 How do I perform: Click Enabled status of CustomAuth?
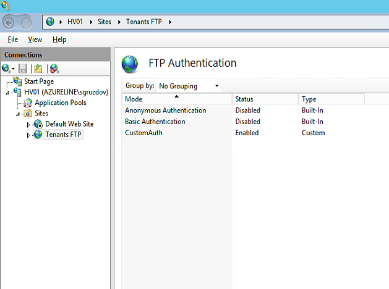(247, 133)
